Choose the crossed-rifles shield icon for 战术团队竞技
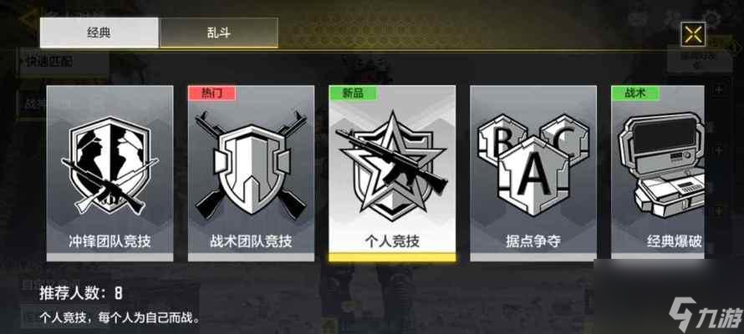Image resolution: width=744 pixels, height=334 pixels. click(x=251, y=164)
